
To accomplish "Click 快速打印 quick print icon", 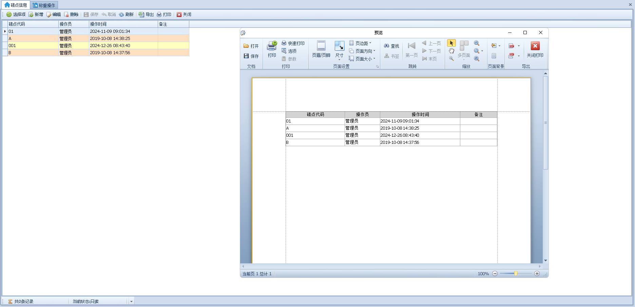I will pos(284,43).
